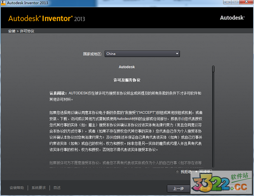Click the 安装 breadcrumb text
Image resolution: width=254 pixels, height=196 pixels.
[12, 31]
